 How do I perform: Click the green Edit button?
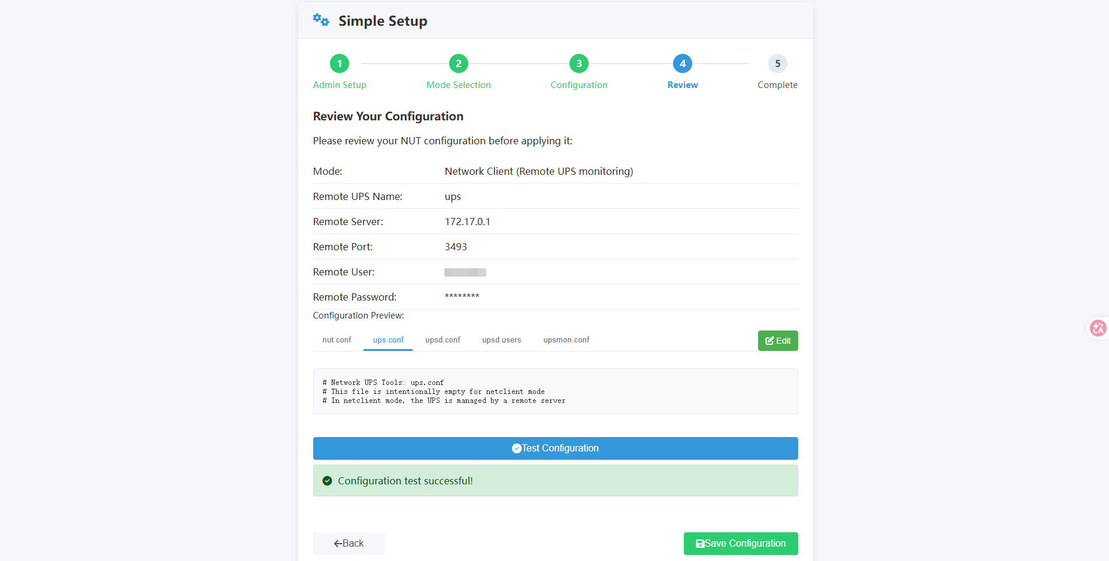778,341
